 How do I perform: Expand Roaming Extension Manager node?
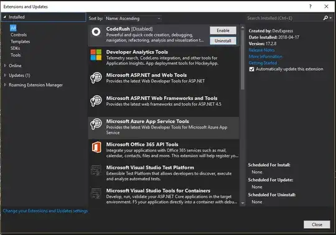point(5,85)
